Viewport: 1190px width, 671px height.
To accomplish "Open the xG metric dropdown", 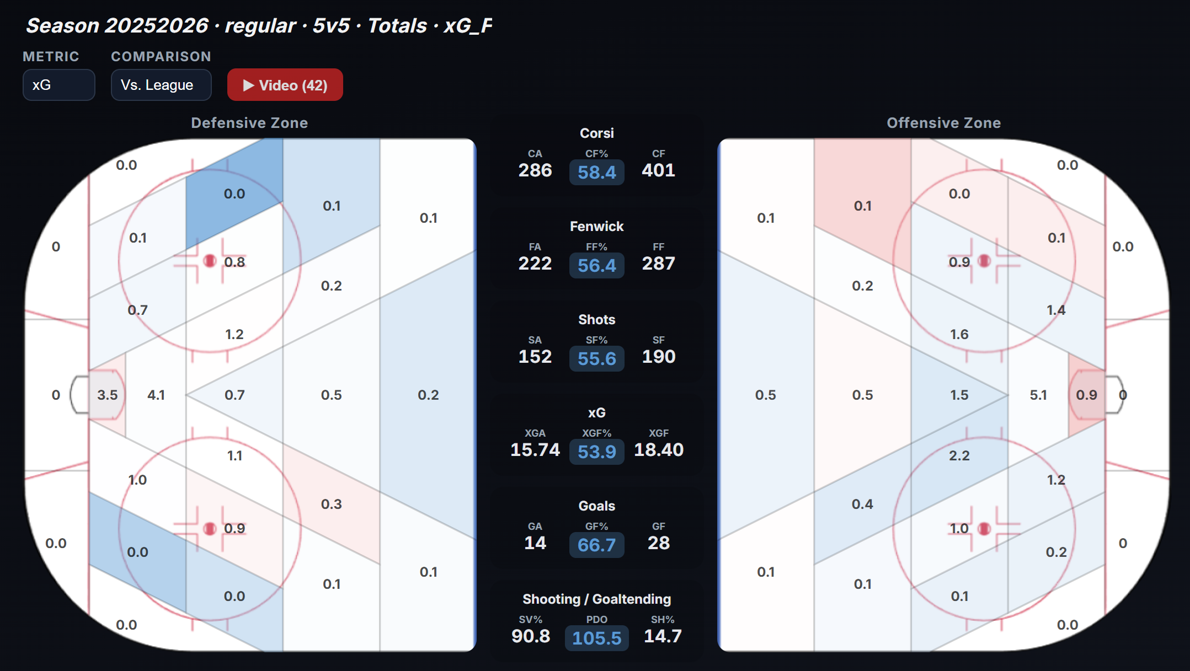I will click(x=58, y=85).
